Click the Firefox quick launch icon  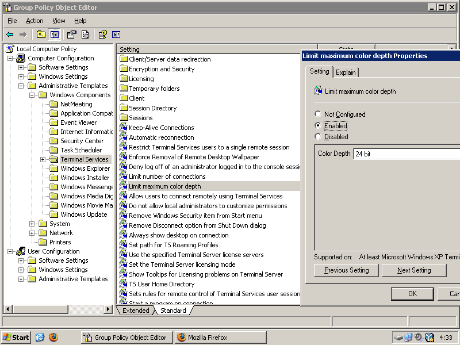click(53, 337)
